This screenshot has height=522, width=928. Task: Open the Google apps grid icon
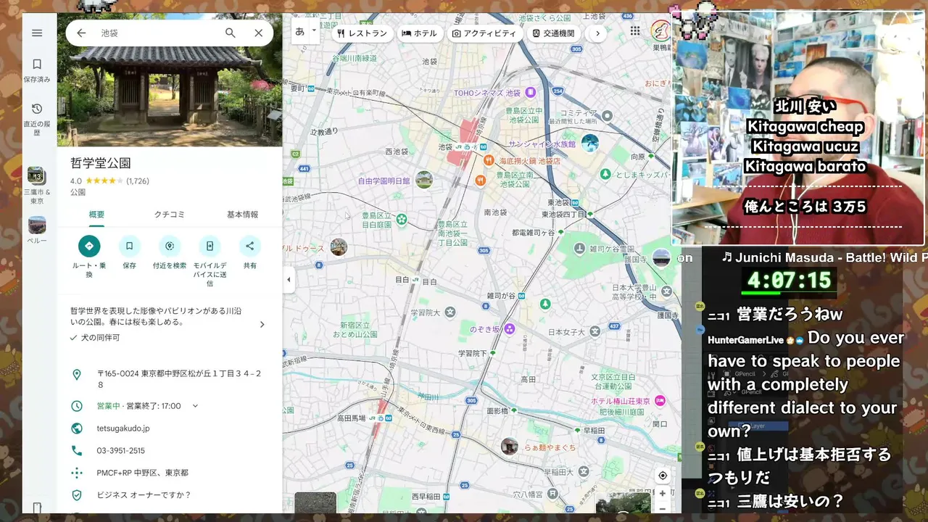(x=635, y=31)
